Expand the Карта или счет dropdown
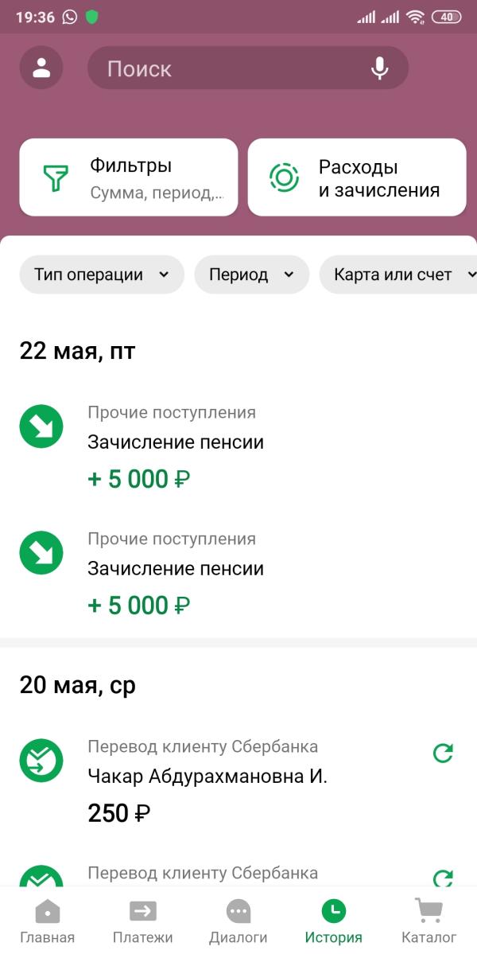This screenshot has height=954, width=477. pyautogui.click(x=398, y=275)
